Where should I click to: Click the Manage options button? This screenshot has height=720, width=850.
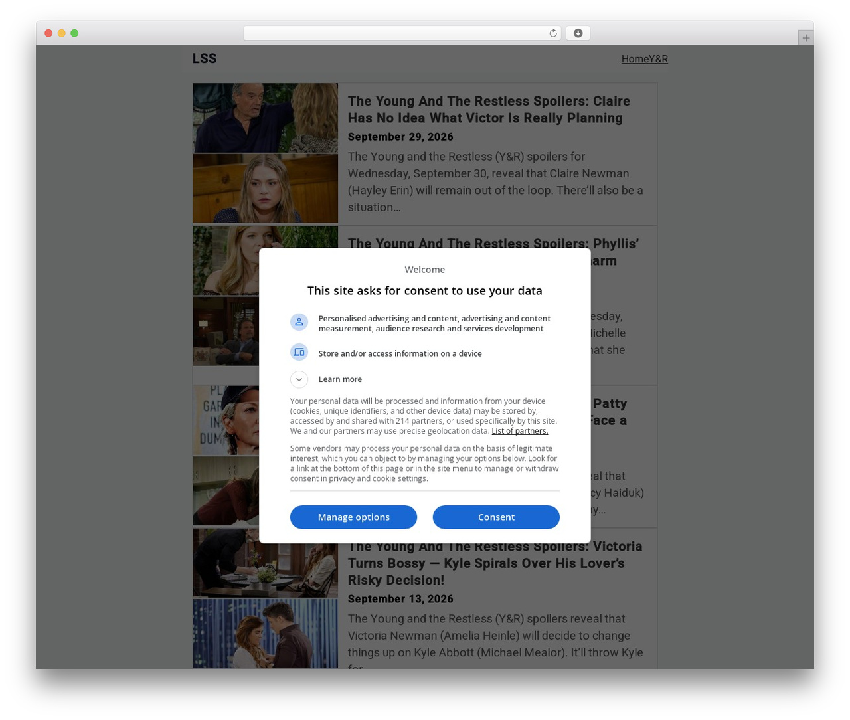[x=353, y=517]
